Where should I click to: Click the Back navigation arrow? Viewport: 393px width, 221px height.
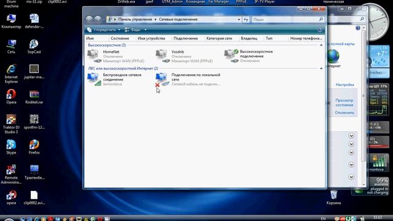89,19
